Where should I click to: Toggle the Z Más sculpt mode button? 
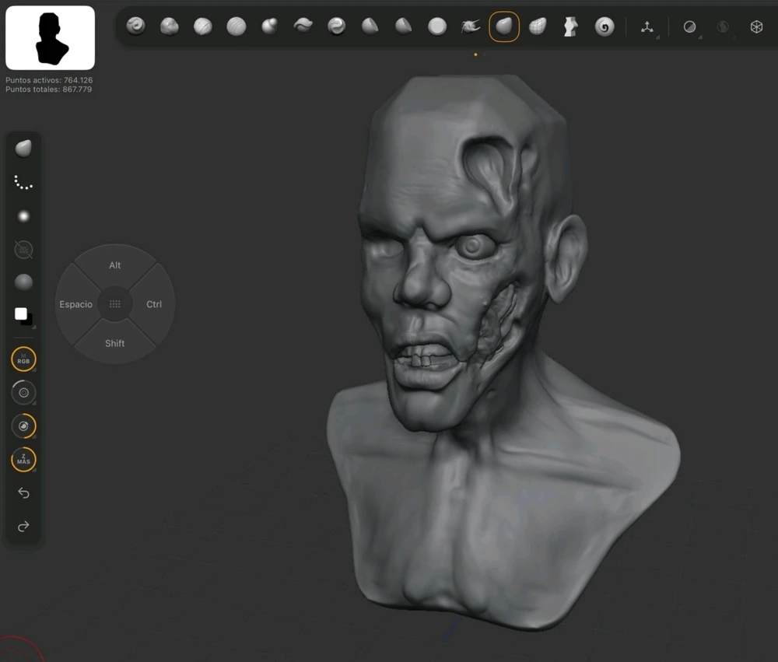[23, 460]
